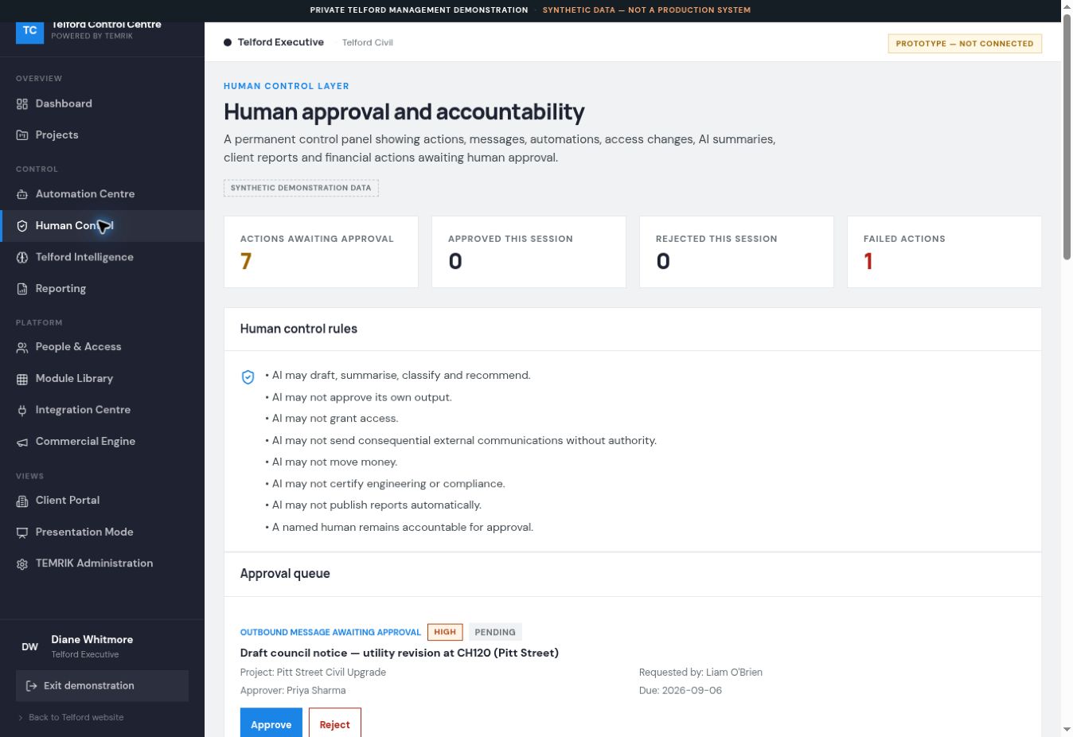
Task: Click the Human Control shield icon
Action: pos(22,226)
